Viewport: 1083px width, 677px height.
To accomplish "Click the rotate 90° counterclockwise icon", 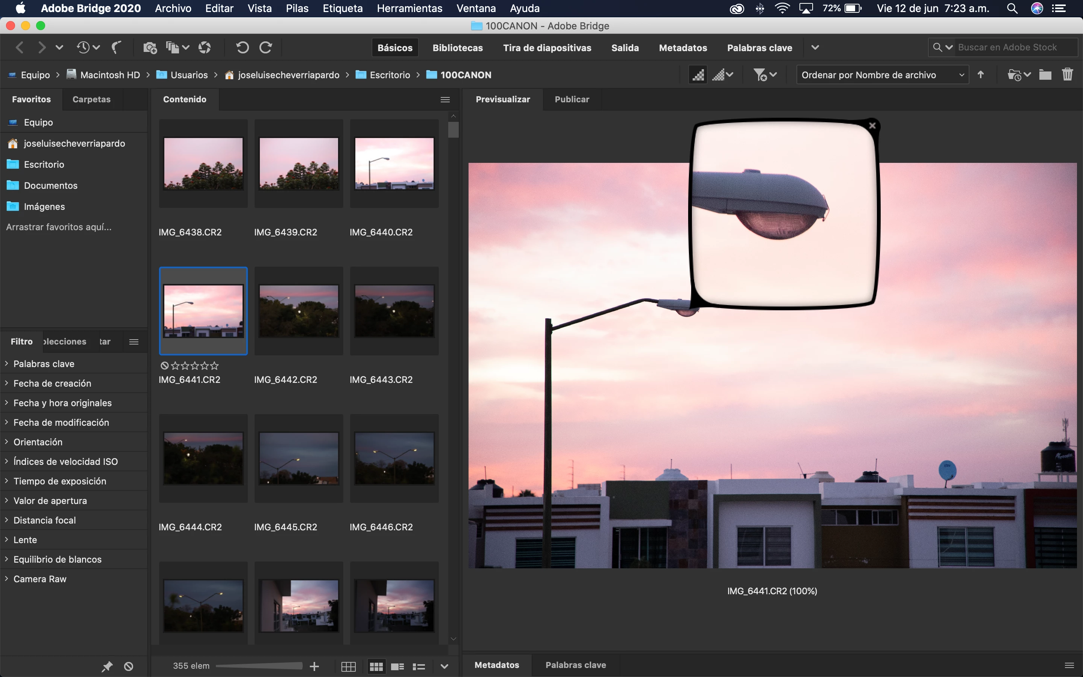I will click(x=242, y=47).
